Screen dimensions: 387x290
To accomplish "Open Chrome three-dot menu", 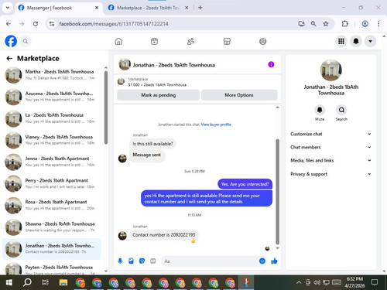I will [378, 24].
